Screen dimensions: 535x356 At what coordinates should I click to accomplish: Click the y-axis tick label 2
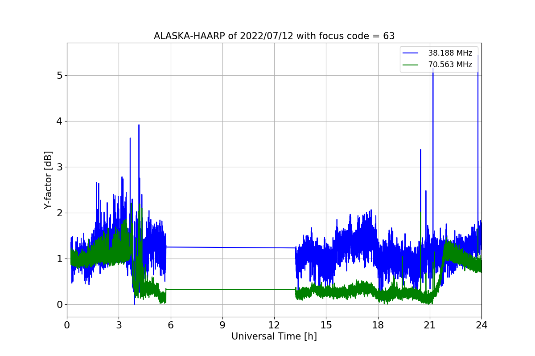click(59, 213)
